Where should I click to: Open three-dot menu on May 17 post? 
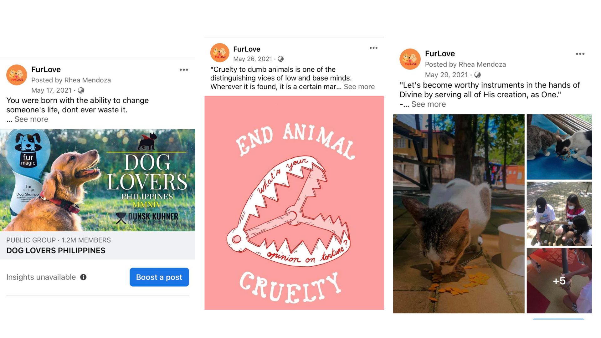pos(184,70)
